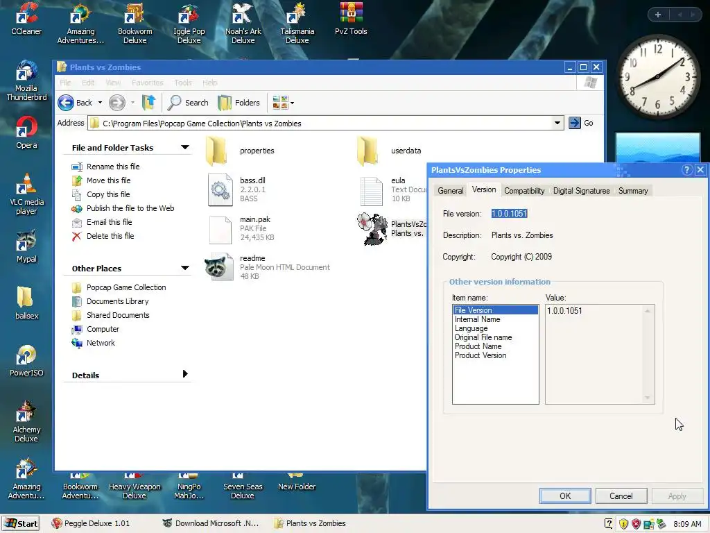
Task: Open Popcap Game Collection link
Action: pos(126,287)
